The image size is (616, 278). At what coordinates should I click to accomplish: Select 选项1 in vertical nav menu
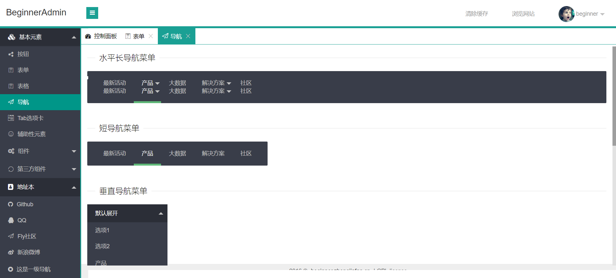pyautogui.click(x=127, y=230)
